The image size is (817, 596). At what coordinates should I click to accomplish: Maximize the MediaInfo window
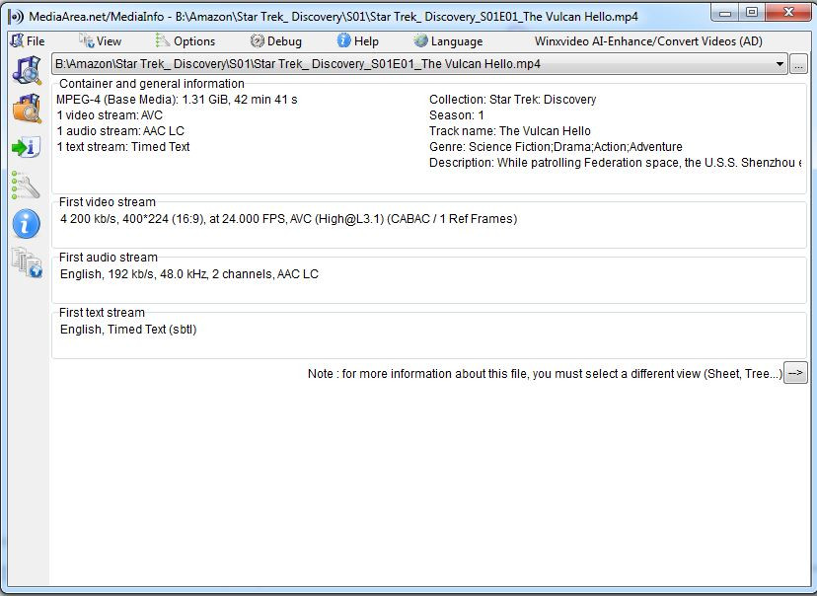[752, 13]
